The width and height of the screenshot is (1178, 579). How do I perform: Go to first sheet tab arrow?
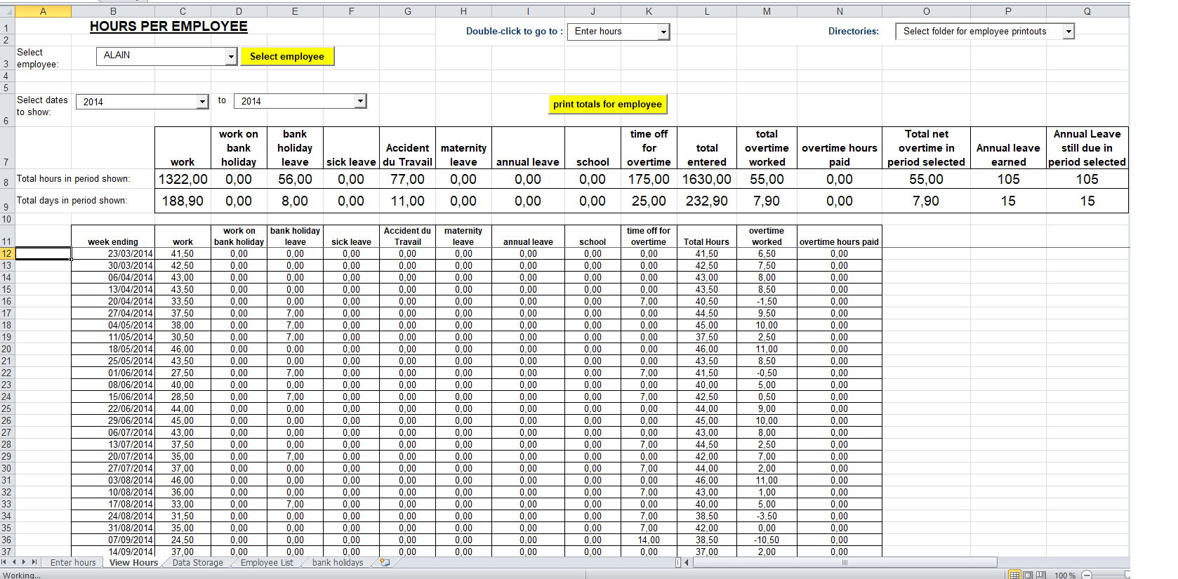point(4,562)
